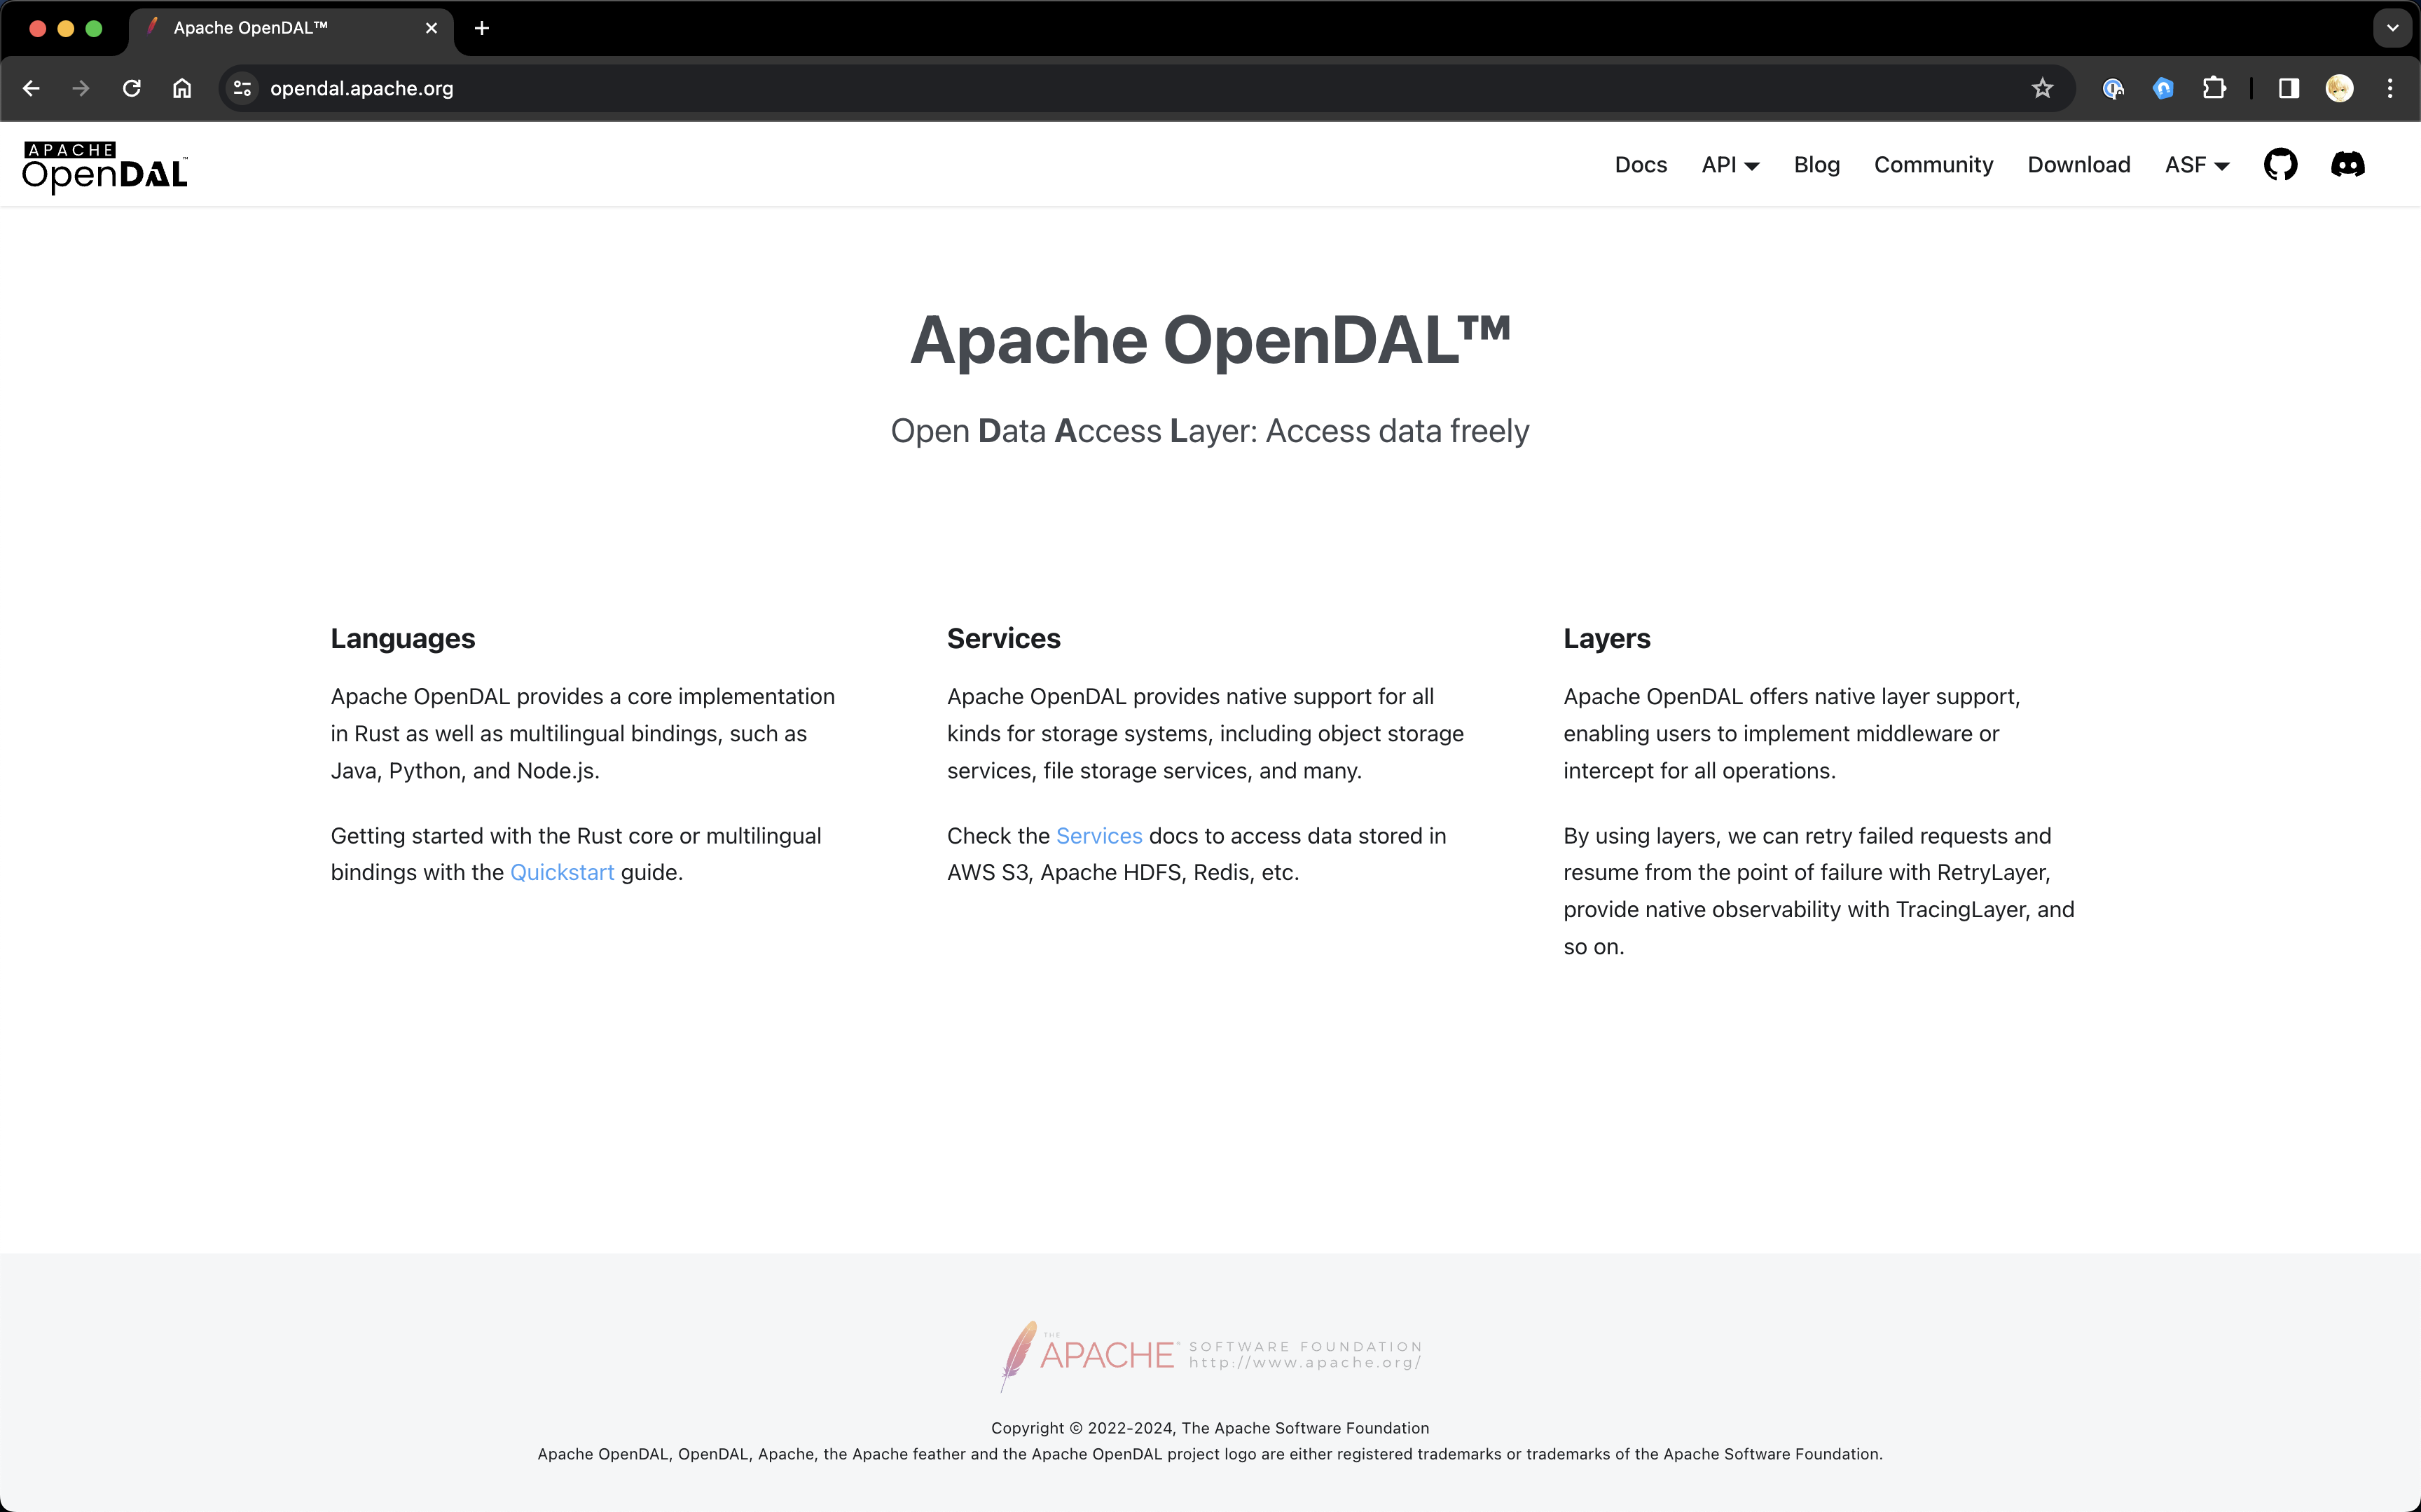Click the Layers heading
Image resolution: width=2421 pixels, height=1512 pixels.
(x=1606, y=638)
